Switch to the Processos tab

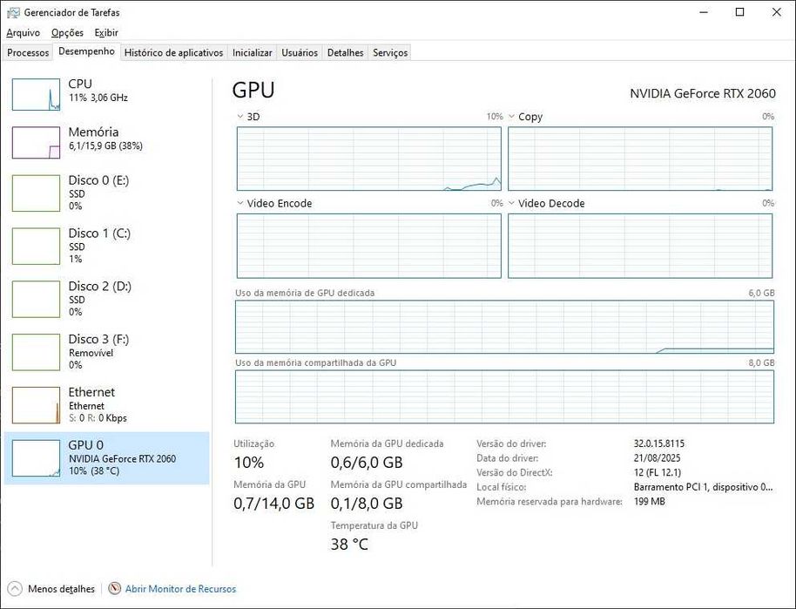point(28,52)
